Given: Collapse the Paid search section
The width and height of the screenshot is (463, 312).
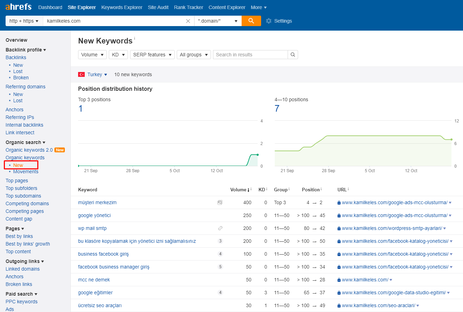Looking at the screenshot, I should 21,294.
